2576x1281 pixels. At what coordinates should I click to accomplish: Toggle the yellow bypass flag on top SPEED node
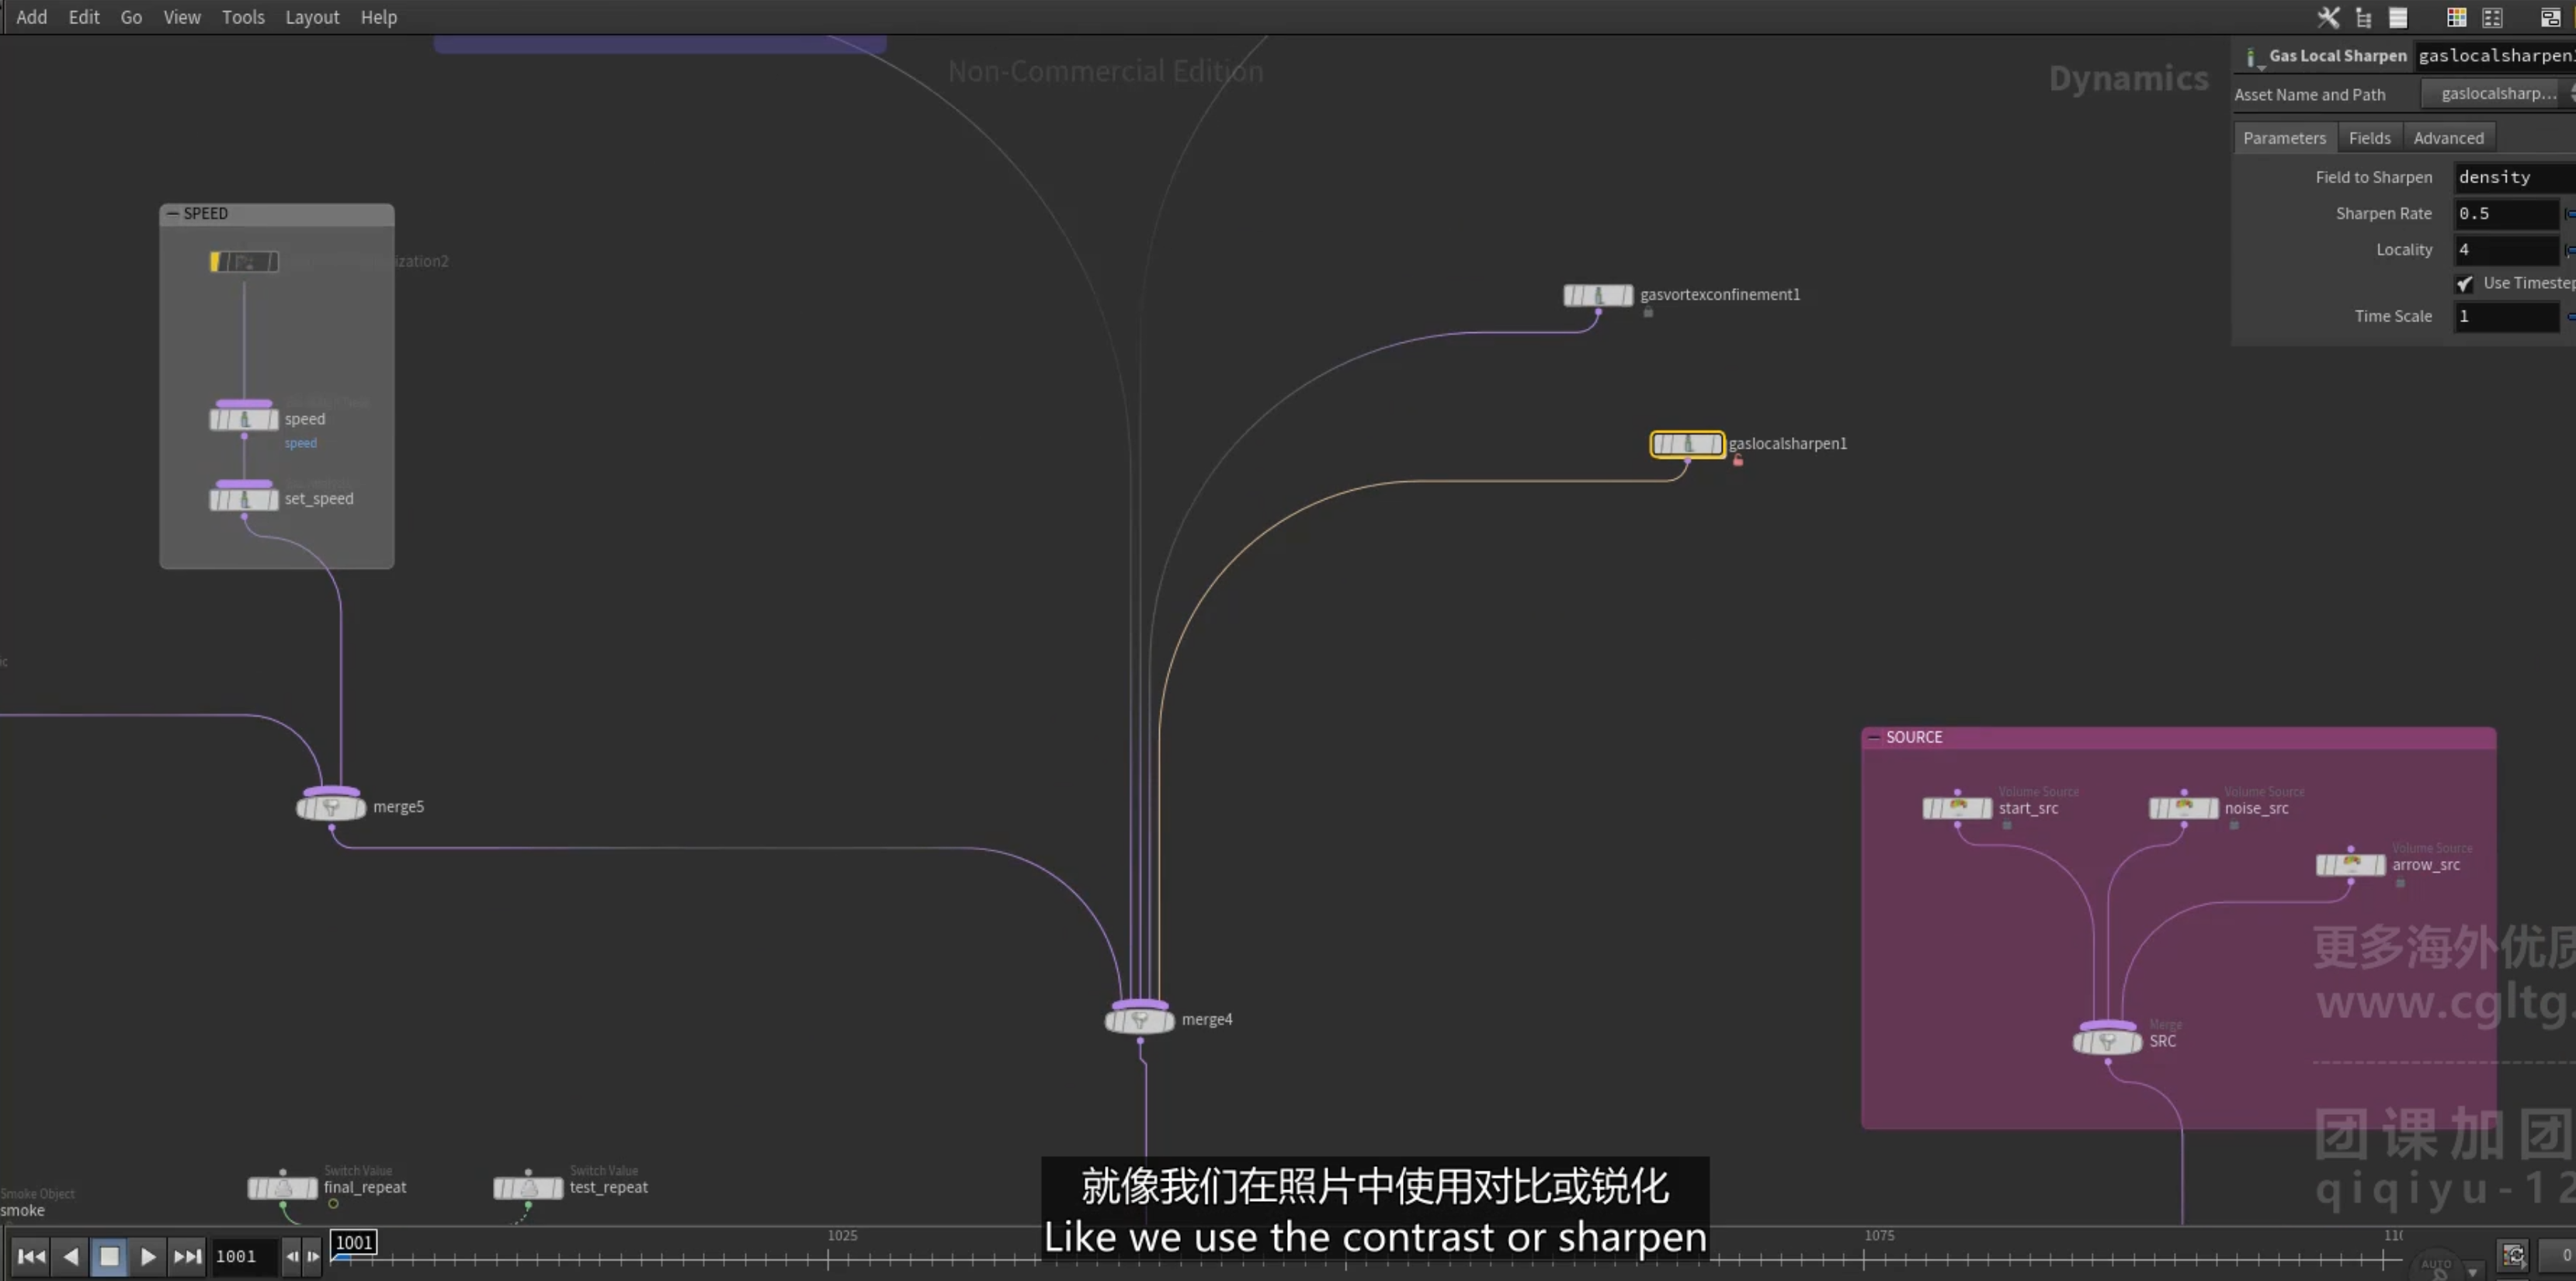tap(215, 262)
